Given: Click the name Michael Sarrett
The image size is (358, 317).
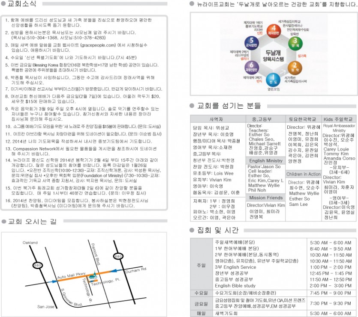Looking at the screenshot, I should pos(265,144).
